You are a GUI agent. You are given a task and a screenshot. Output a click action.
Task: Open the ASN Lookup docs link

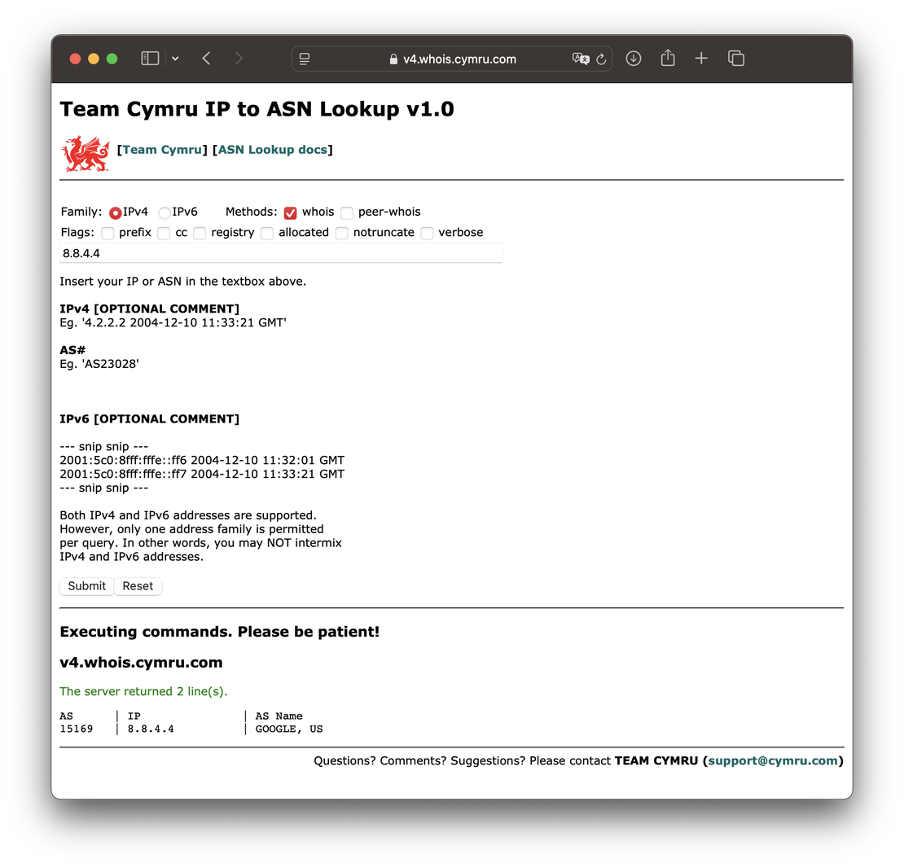(x=272, y=149)
